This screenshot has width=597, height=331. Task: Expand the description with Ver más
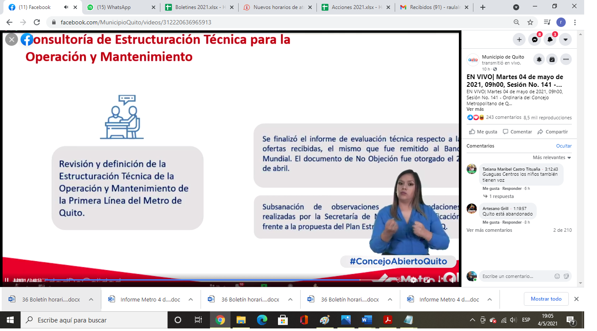[x=475, y=109]
